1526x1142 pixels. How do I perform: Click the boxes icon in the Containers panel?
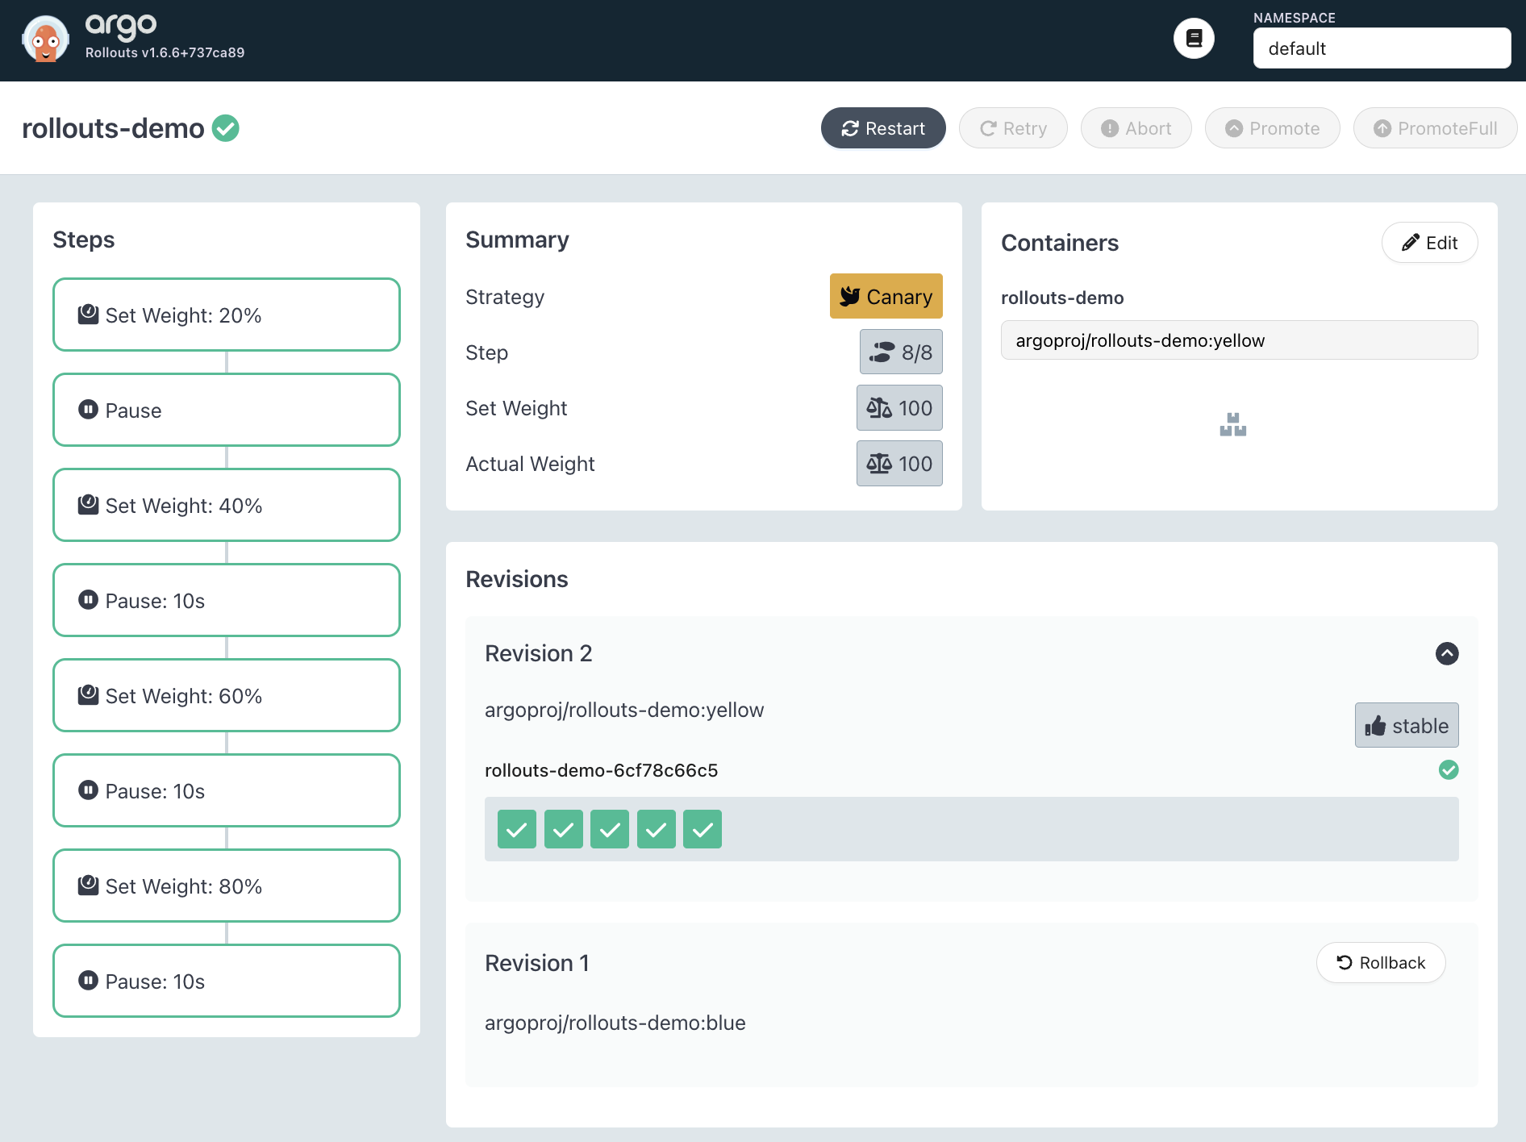tap(1232, 424)
